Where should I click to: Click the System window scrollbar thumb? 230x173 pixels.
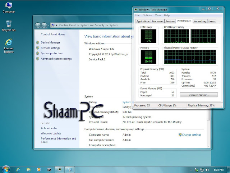(x=208, y=115)
